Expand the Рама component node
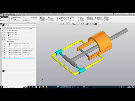Image resolution: width=135 pixels, height=101 pixels. pyautogui.click(x=7, y=34)
